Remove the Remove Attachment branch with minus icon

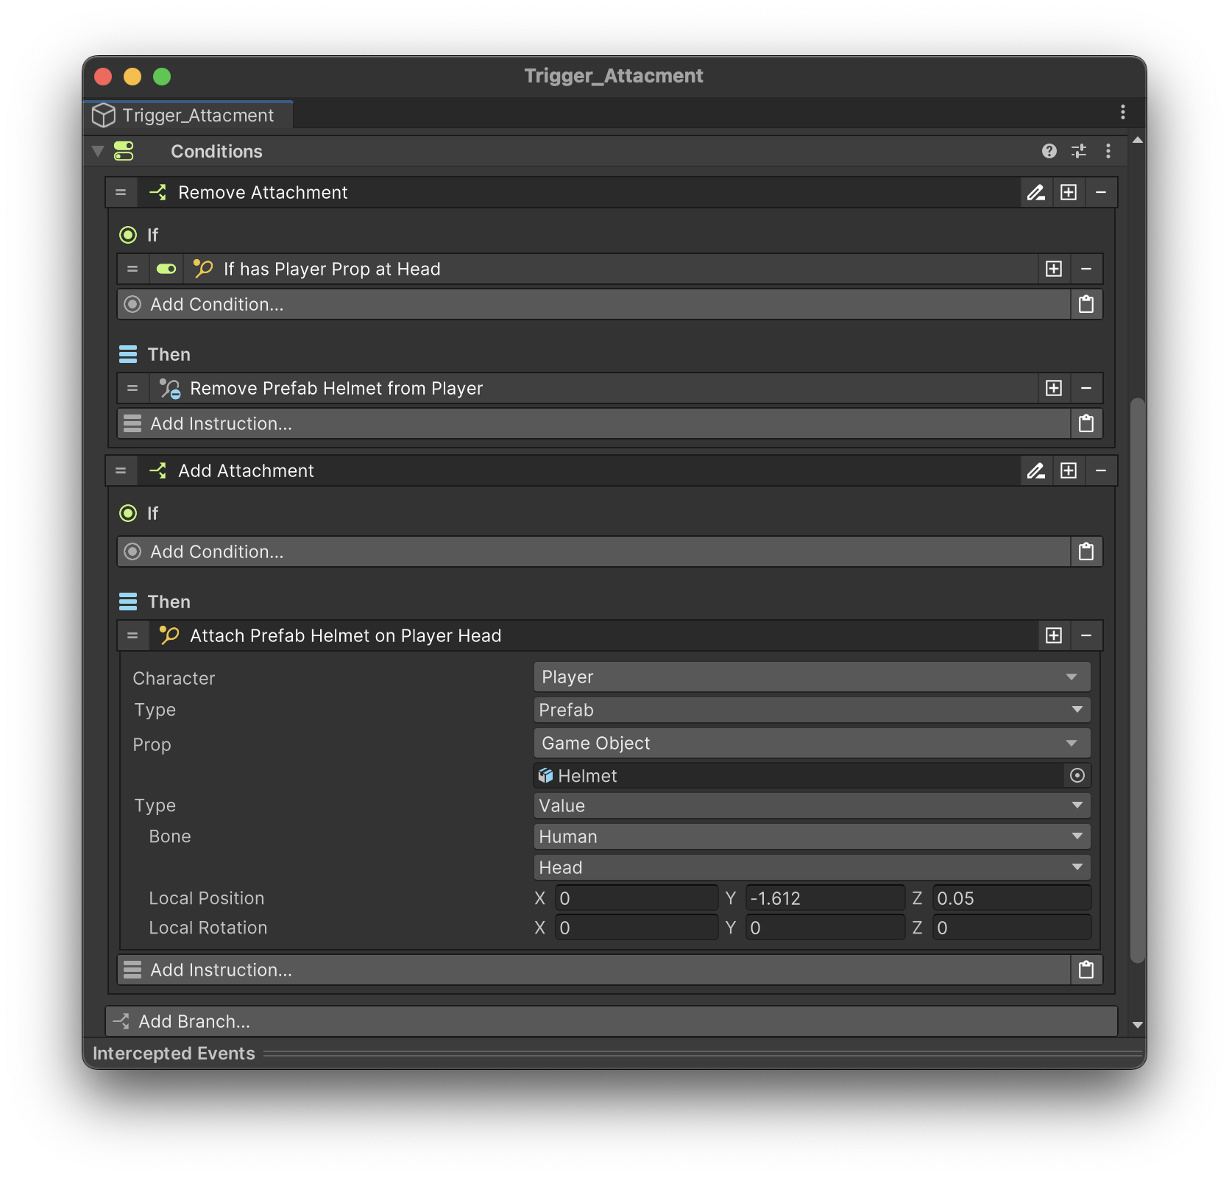pos(1101,193)
